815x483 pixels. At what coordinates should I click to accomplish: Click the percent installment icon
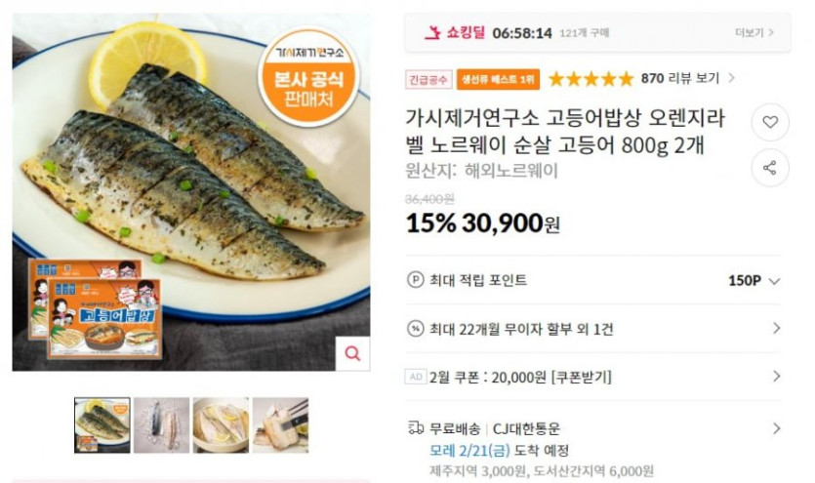click(x=415, y=328)
